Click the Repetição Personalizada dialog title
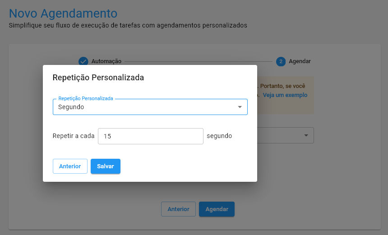 (98, 78)
